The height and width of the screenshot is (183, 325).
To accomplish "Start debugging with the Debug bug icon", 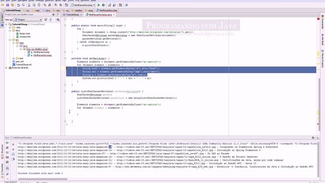I will coord(104,5).
